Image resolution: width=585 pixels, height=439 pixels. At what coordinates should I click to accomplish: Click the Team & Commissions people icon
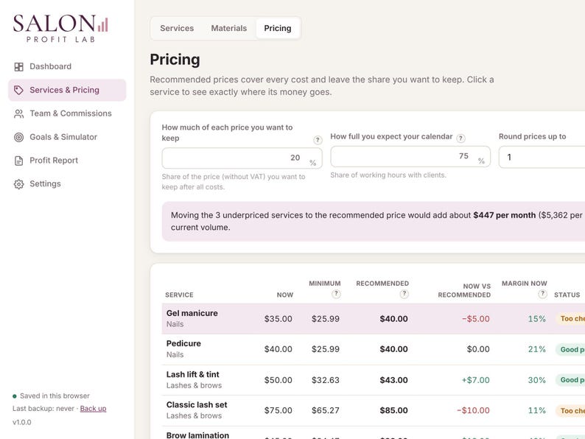(18, 113)
